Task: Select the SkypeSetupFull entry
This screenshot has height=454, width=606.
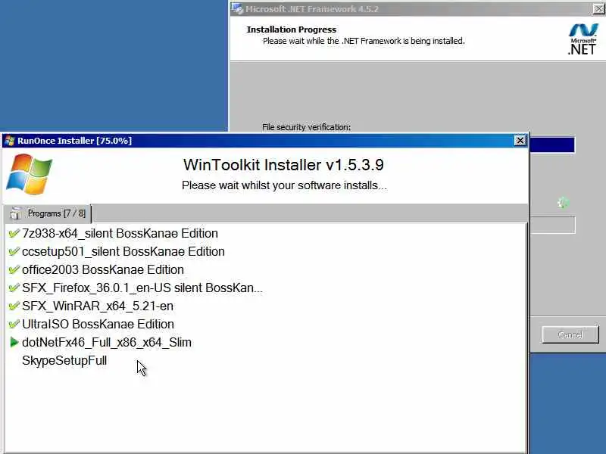Action: click(64, 360)
